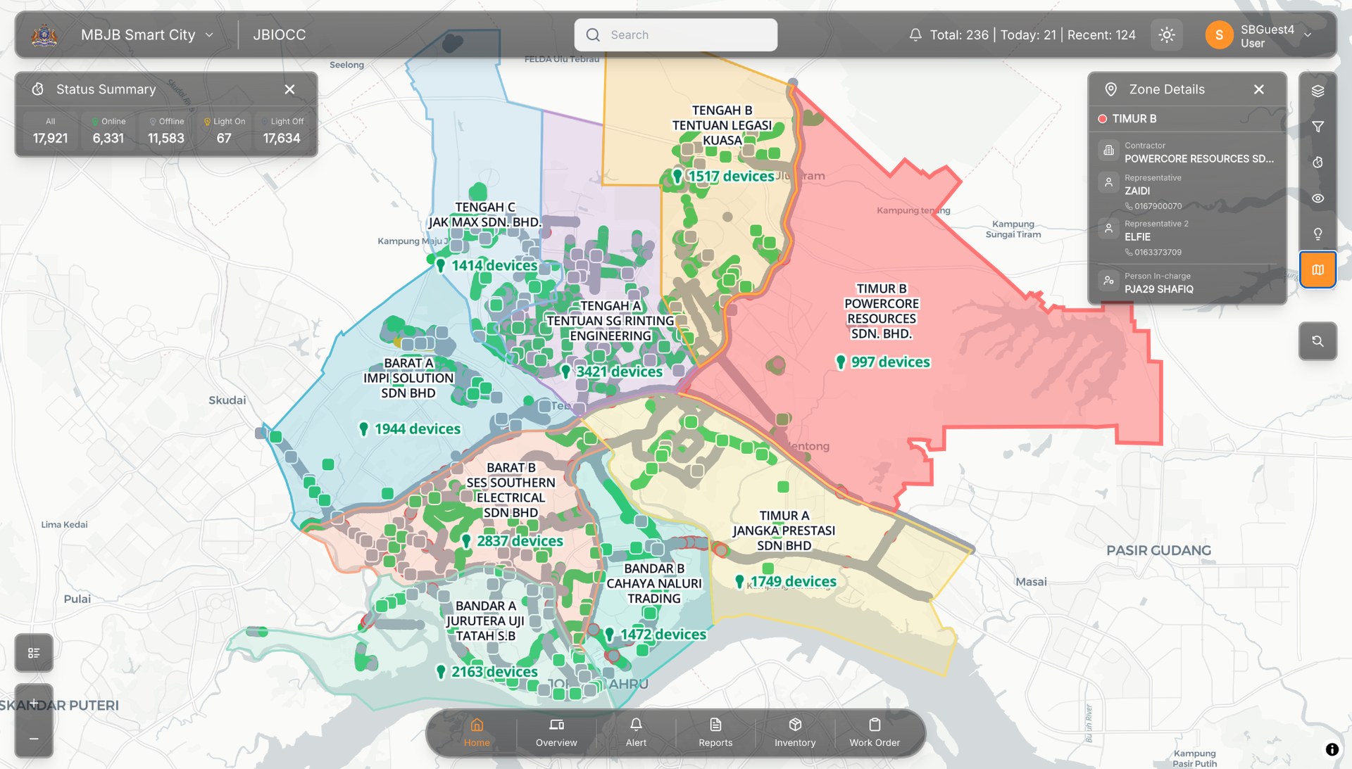
Task: Click the MBJB crest logo
Action: 44,34
